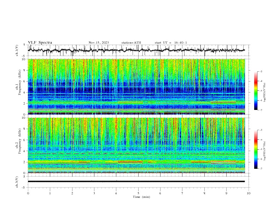Click the "8" tick on the time axis
This screenshot has height=217, width=280.
204,193
